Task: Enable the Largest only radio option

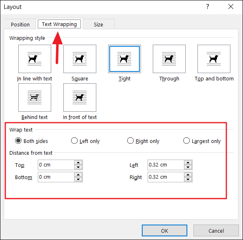Action: pos(187,141)
